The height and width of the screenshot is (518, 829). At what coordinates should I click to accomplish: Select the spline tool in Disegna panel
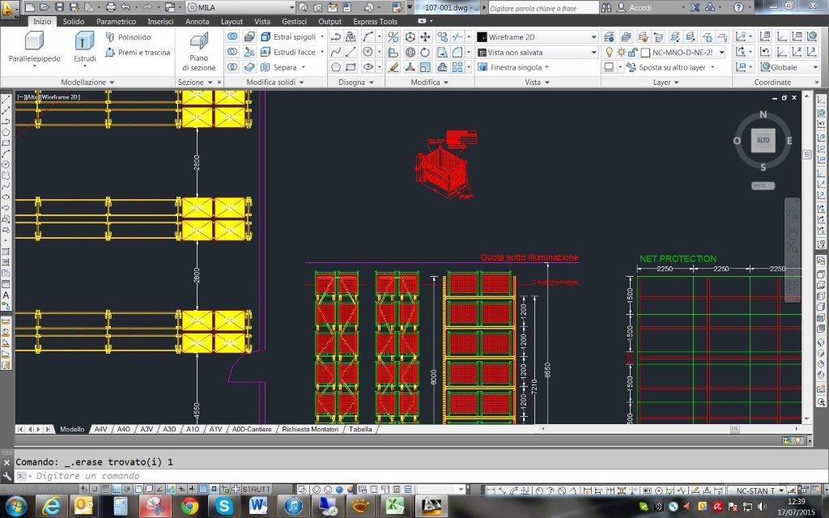[336, 52]
